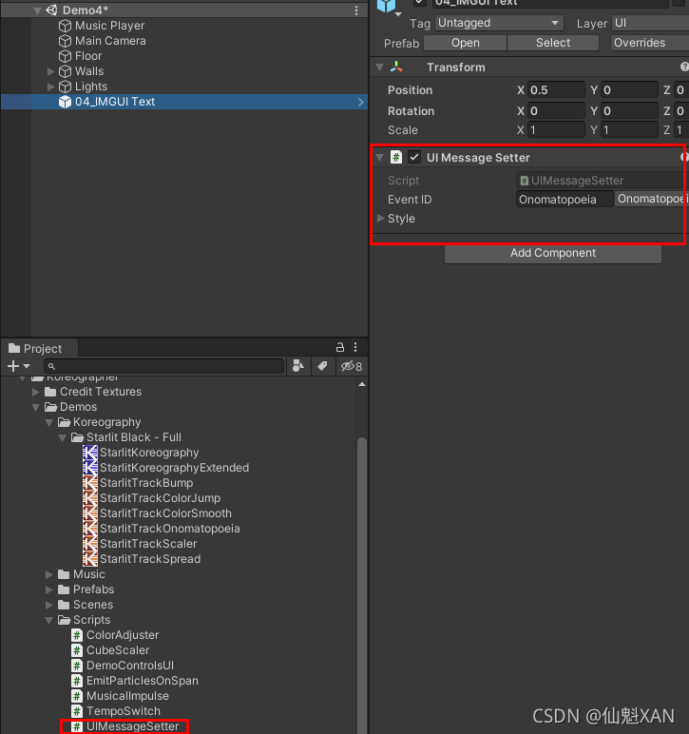The image size is (689, 734).
Task: Expand the Walls object
Action: point(50,71)
